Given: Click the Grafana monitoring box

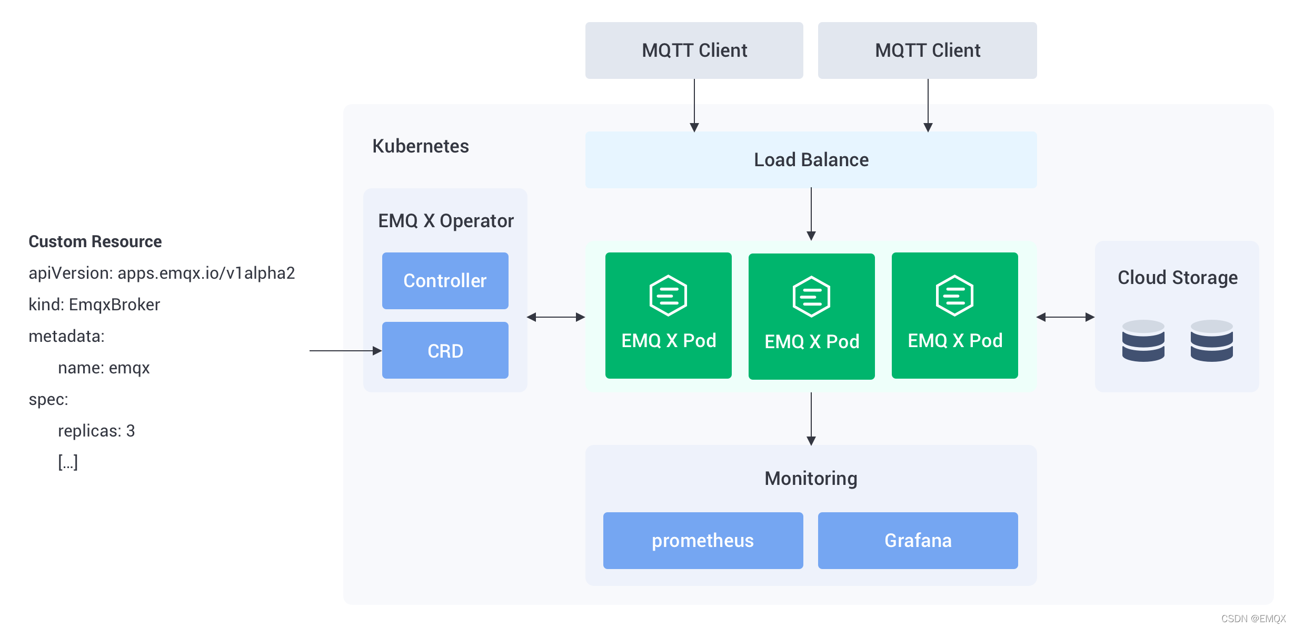Looking at the screenshot, I should (918, 541).
